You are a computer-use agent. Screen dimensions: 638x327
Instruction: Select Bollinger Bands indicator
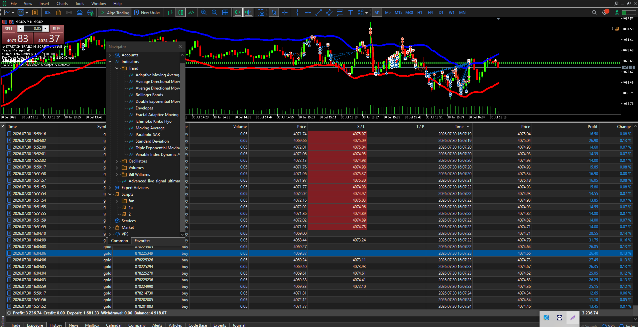pos(149,95)
